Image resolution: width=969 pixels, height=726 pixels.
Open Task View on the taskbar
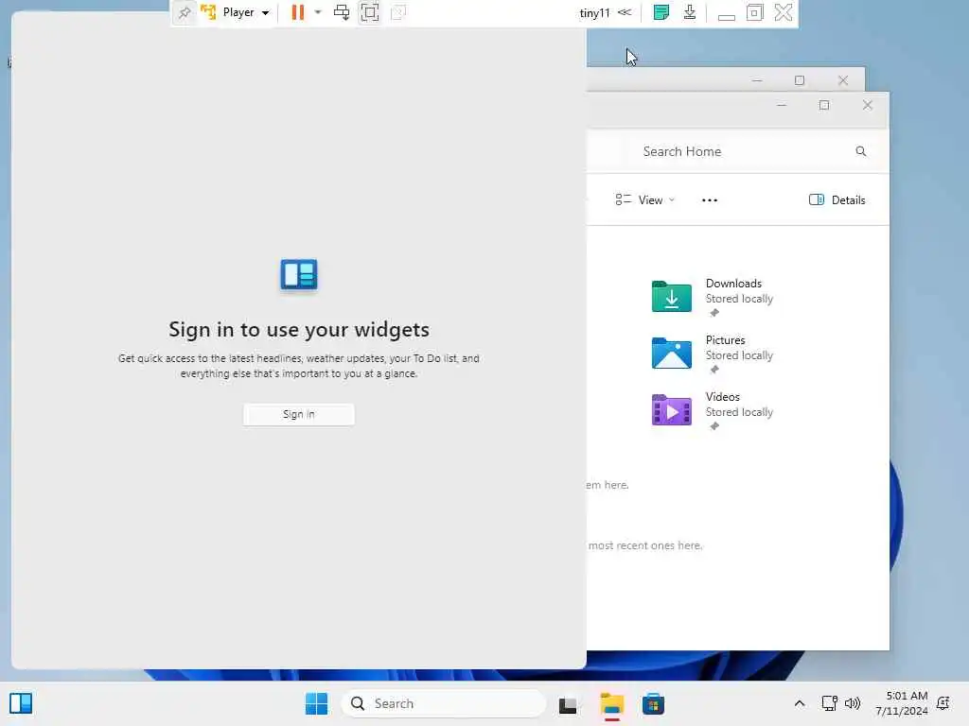568,704
